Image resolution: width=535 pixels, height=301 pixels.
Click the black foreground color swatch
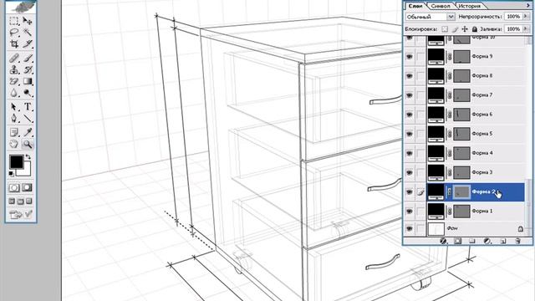[x=16, y=161]
